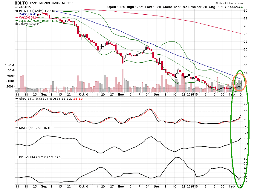
Task: Click the BDI.TO ticker symbol in the title
Action: [x=21, y=3]
